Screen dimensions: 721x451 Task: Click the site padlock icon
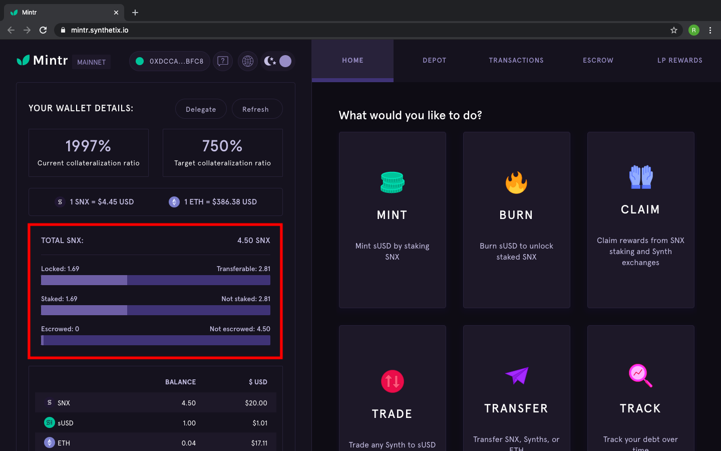[63, 30]
